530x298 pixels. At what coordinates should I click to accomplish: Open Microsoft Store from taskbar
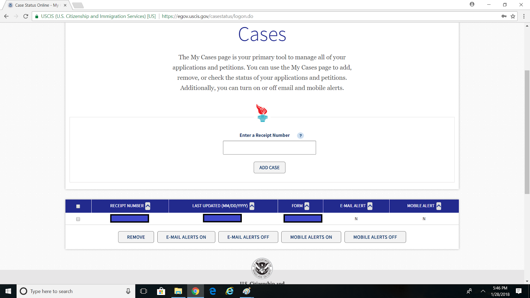point(161,291)
